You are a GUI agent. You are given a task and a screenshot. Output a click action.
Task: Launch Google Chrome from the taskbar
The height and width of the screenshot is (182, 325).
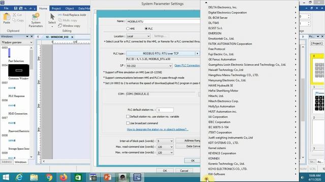pos(49,177)
